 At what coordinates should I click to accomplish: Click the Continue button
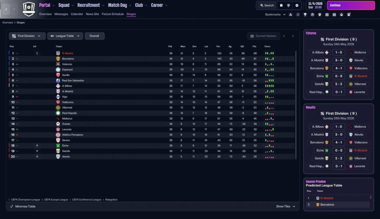(x=351, y=5)
